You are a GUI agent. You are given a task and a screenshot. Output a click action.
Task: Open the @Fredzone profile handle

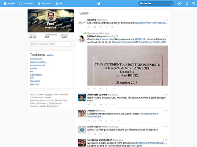[x=51, y=28]
